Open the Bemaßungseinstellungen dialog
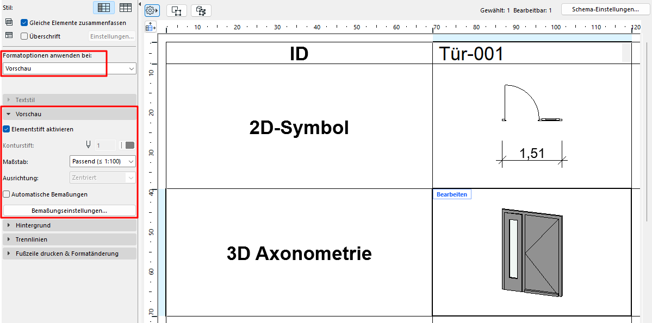 tap(70, 210)
